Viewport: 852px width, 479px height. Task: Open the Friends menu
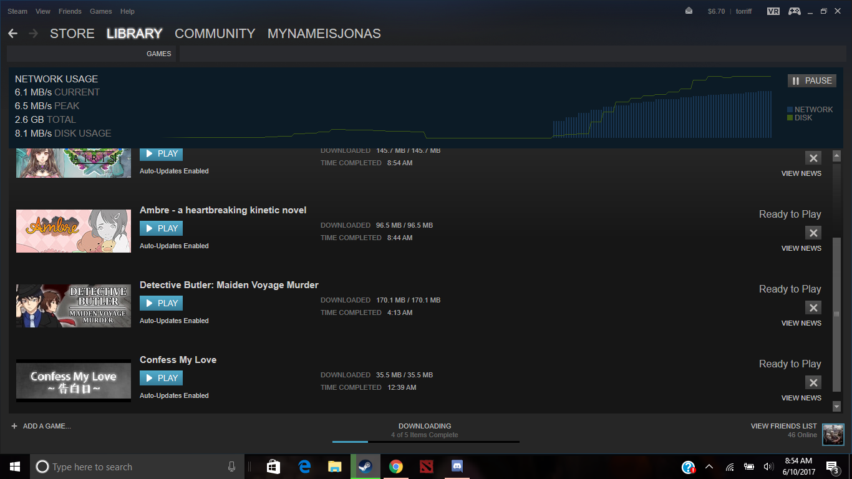[x=70, y=11]
